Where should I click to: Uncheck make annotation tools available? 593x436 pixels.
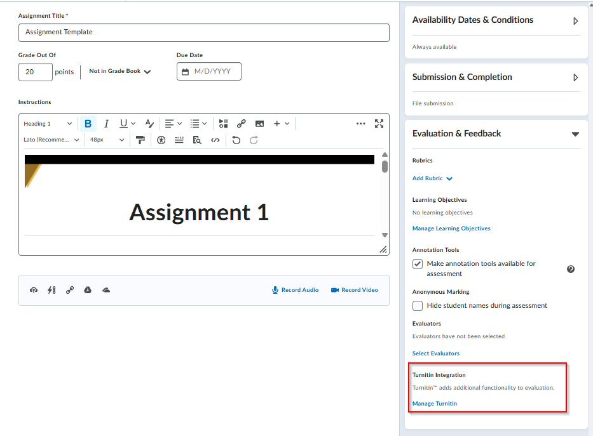[418, 264]
